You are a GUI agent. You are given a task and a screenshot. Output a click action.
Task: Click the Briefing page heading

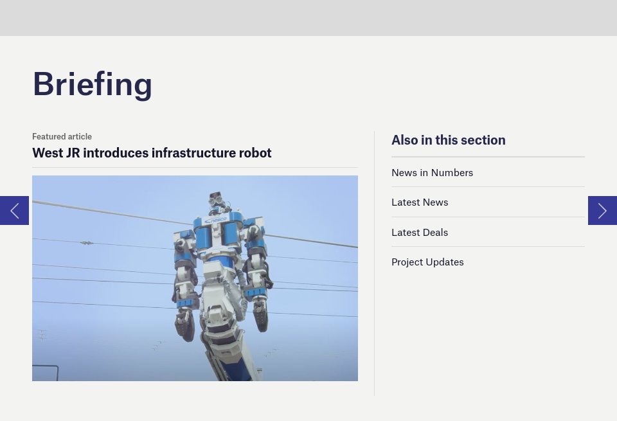coord(92,82)
